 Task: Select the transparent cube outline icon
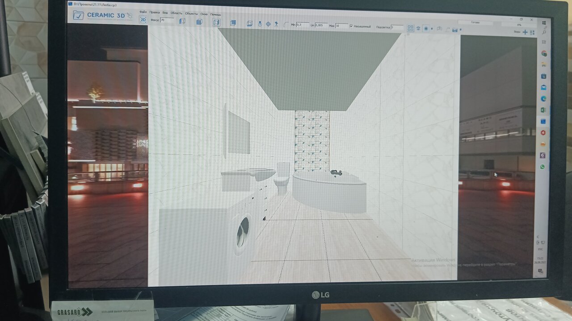point(249,23)
